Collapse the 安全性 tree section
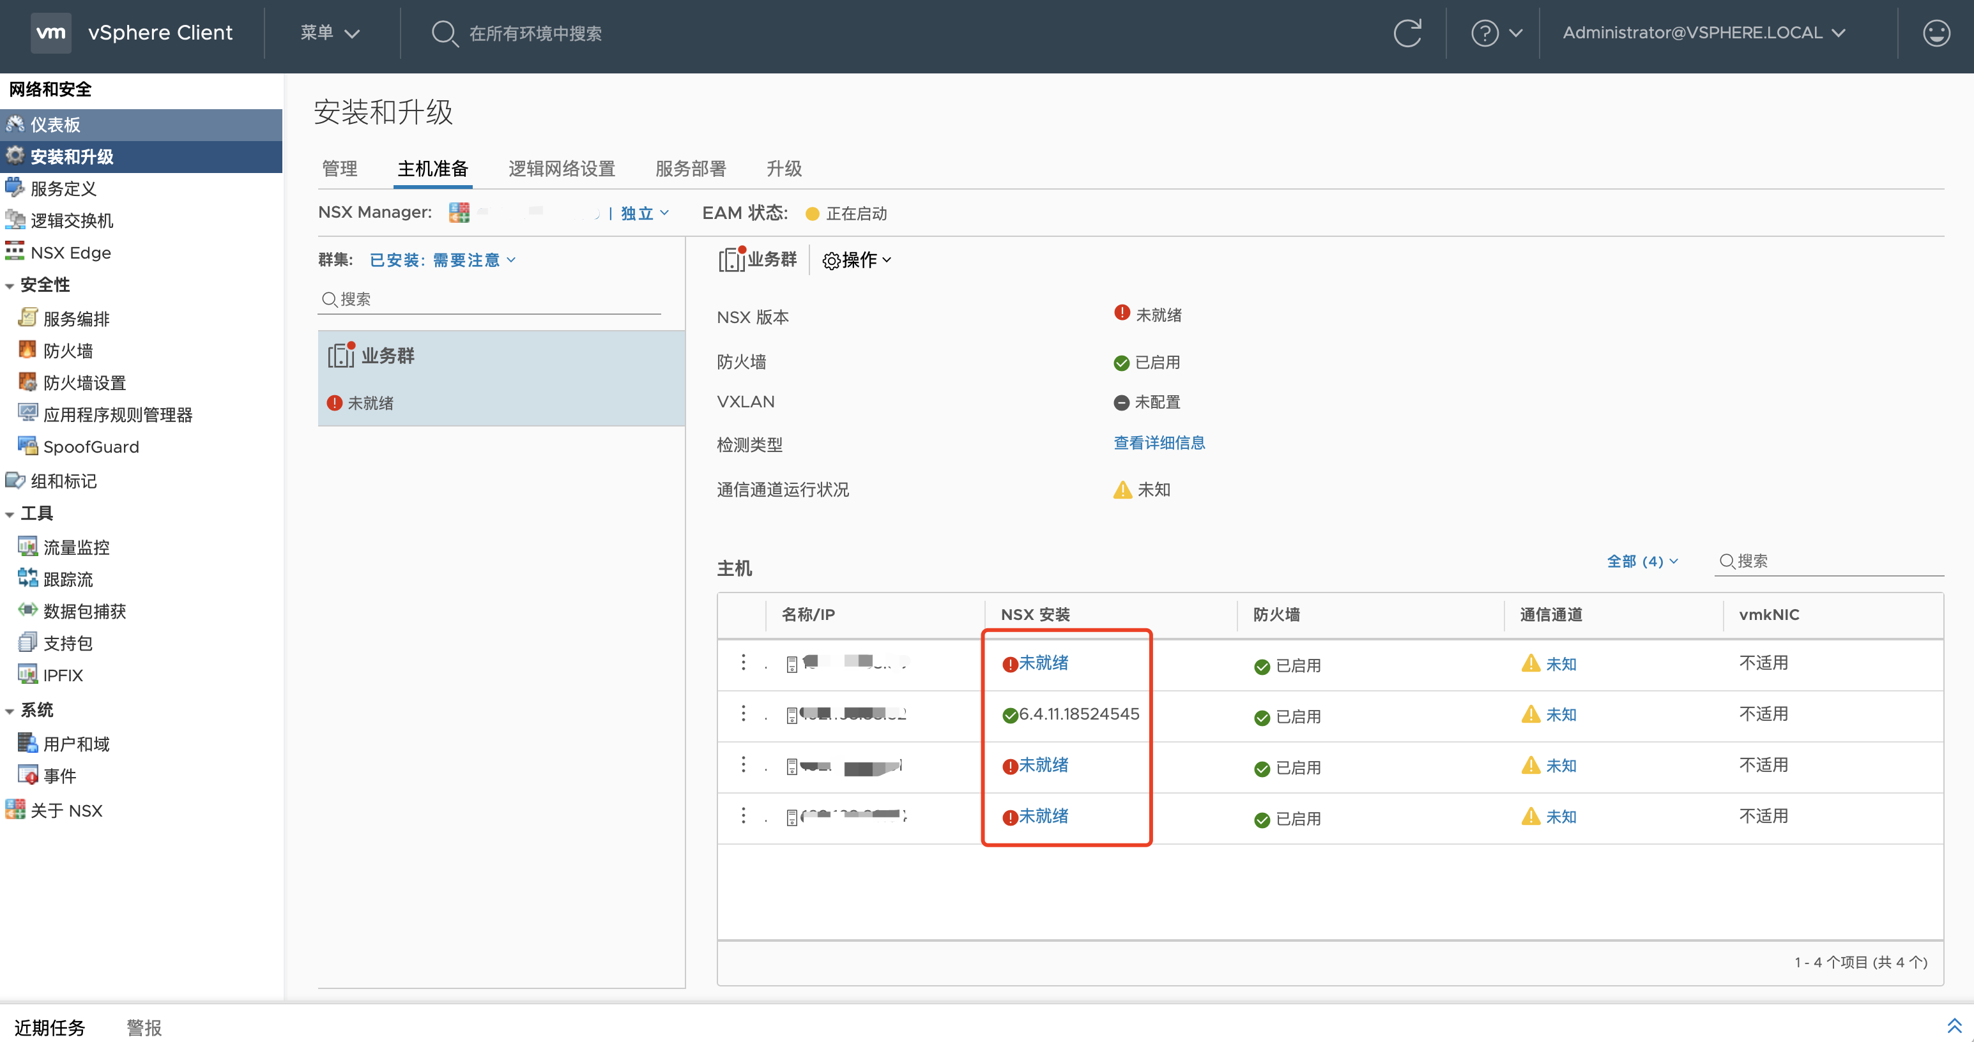Screen dimensions: 1974x1042 click(10, 285)
